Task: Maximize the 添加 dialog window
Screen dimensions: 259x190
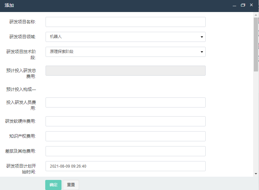Action: coord(243,5)
